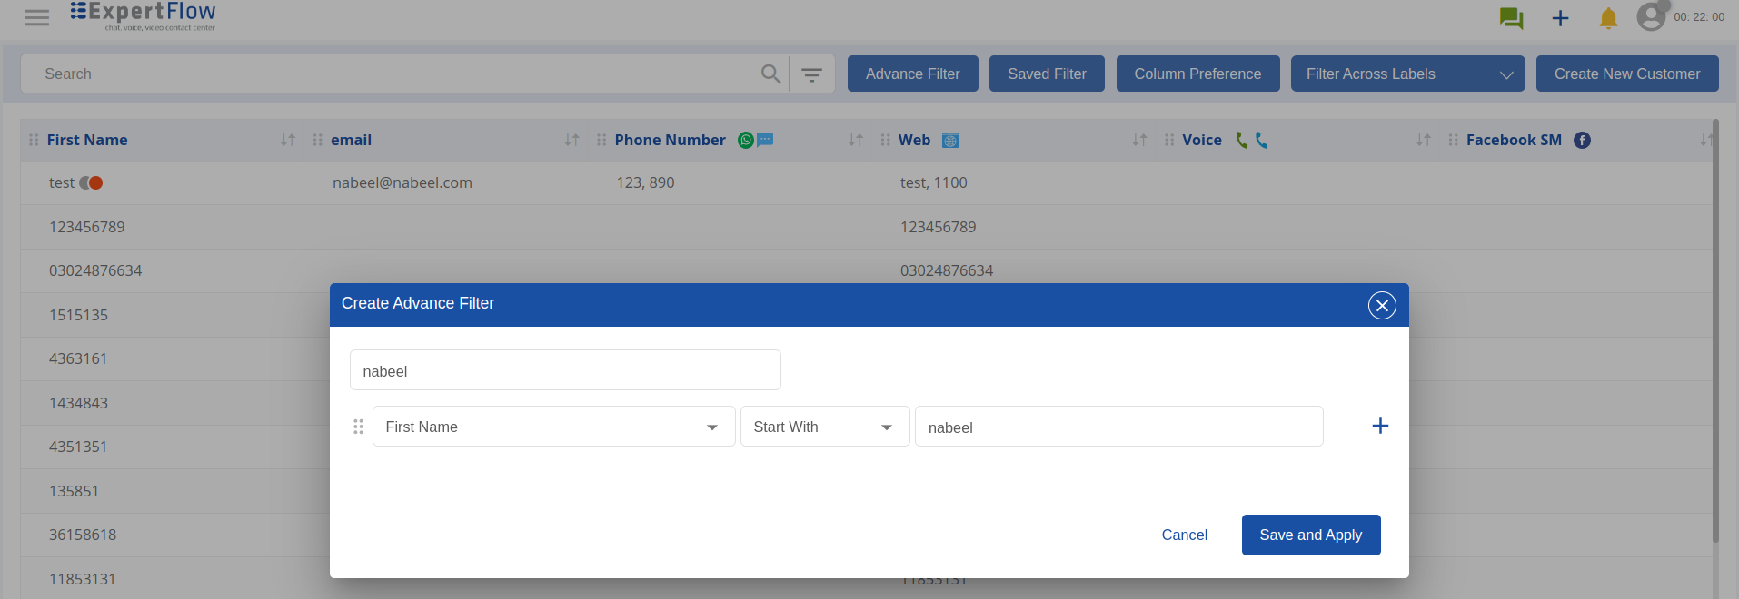This screenshot has width=1739, height=599.
Task: Open the hamburger navigation menu
Action: click(37, 18)
